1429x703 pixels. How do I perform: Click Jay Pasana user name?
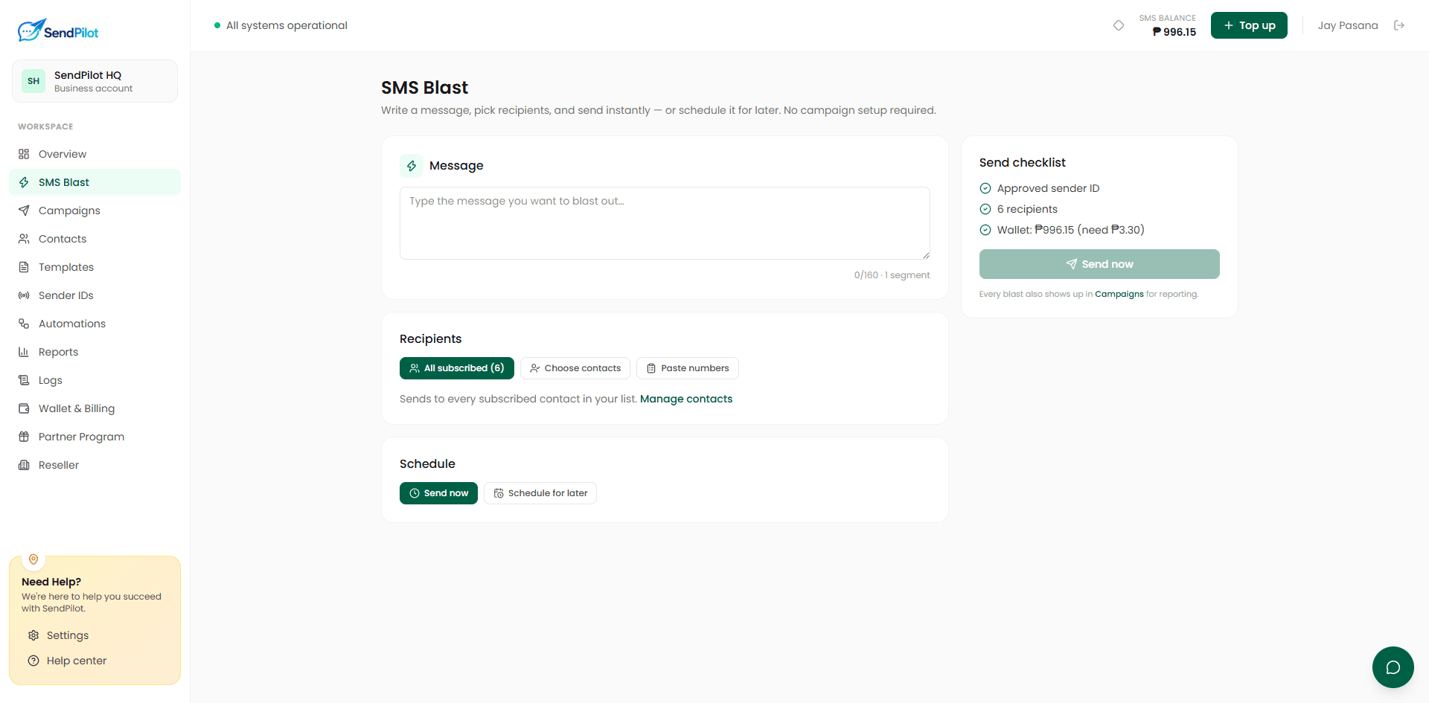(x=1348, y=25)
